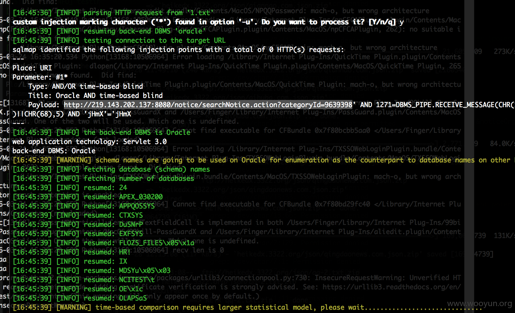Image resolution: width=515 pixels, height=313 pixels.
Task: Click the text 'resumed: NCITEST\t'
Action: tap(119, 279)
